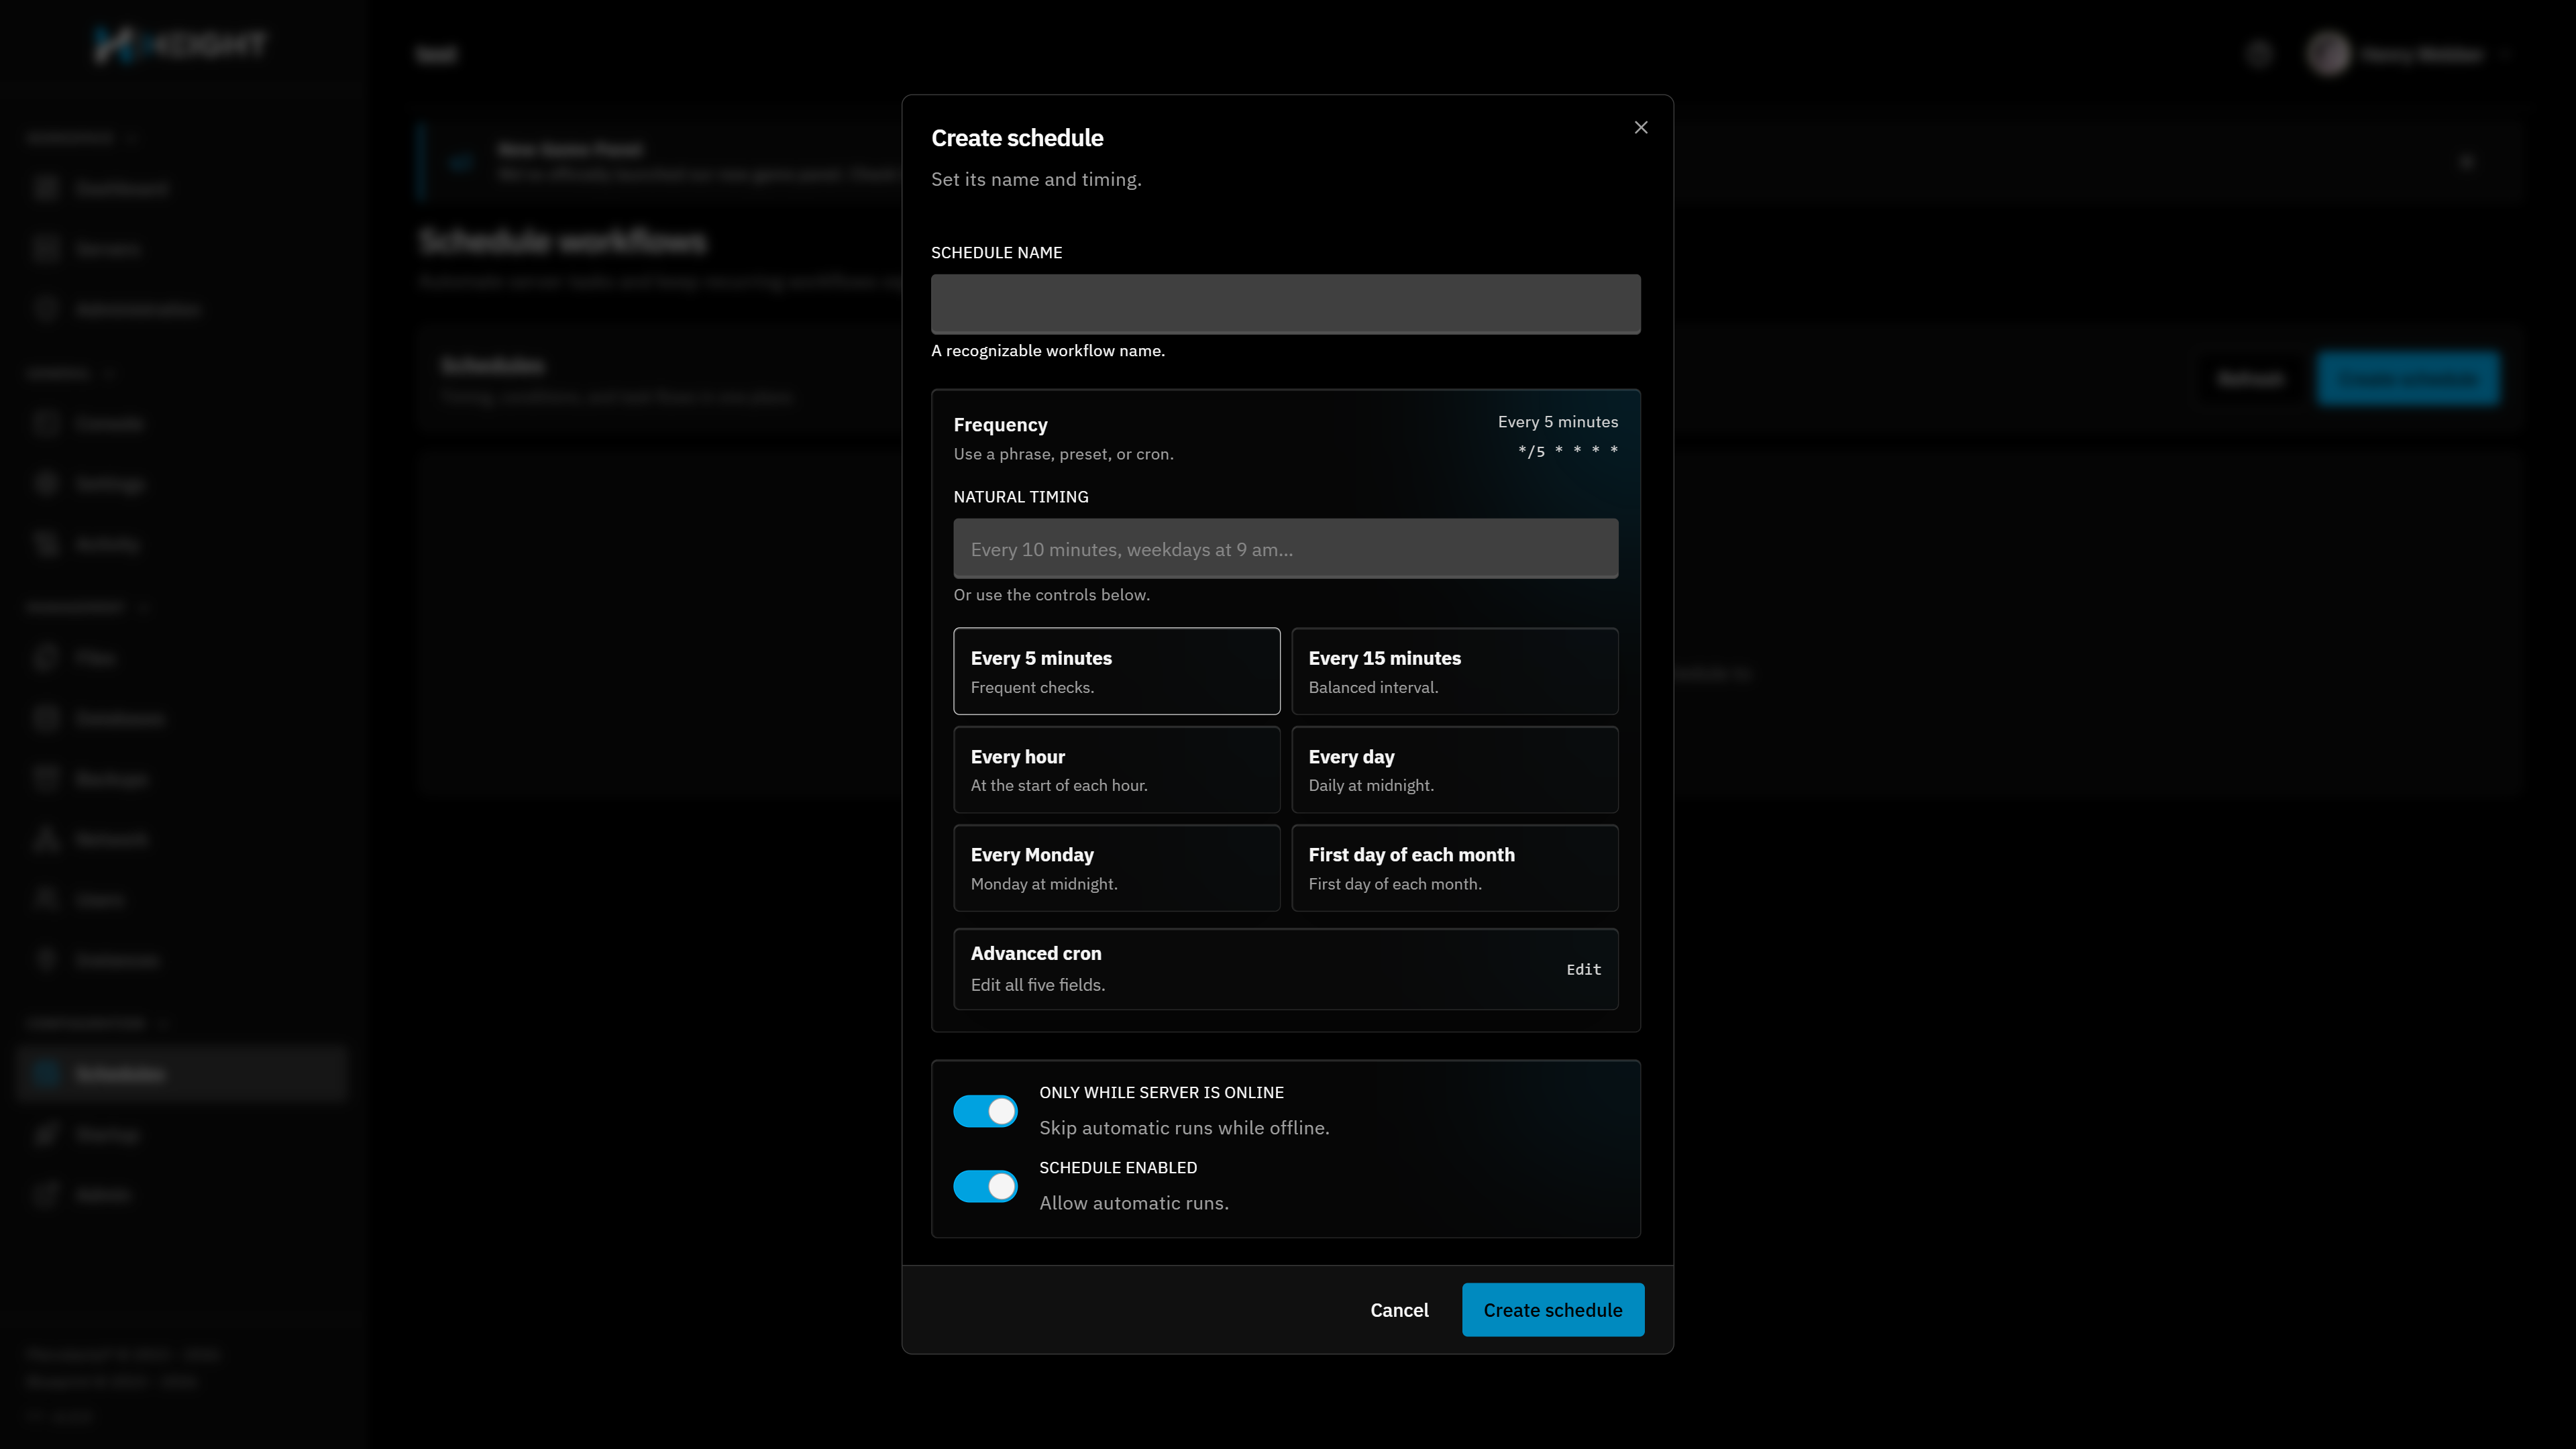Click 'A recognizable workflow name.' hint
Viewport: 2576px width, 1449px height.
coord(1047,351)
